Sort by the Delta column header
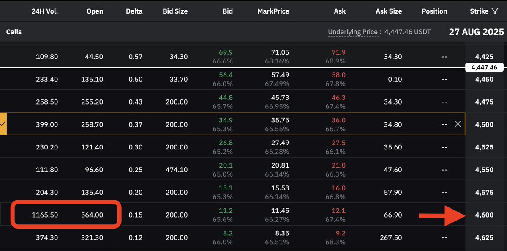The width and height of the screenshot is (507, 251). 134,11
